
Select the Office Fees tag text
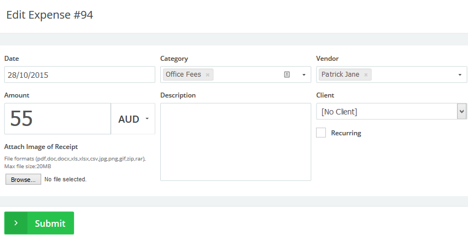(183, 74)
